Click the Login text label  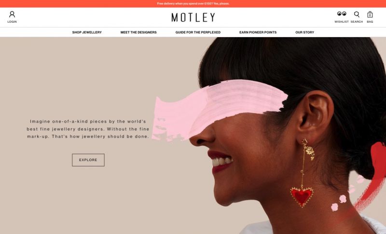[12, 22]
